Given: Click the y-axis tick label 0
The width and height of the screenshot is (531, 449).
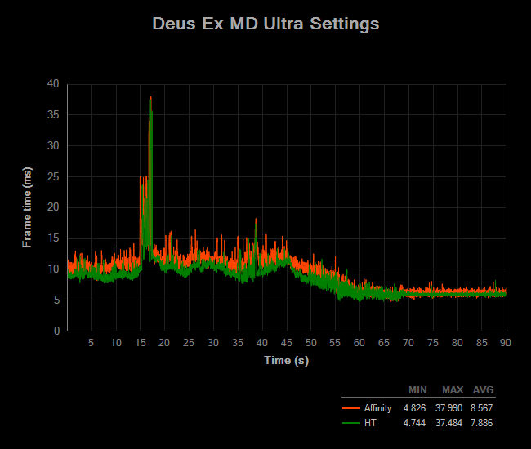Looking at the screenshot, I should (56, 331).
